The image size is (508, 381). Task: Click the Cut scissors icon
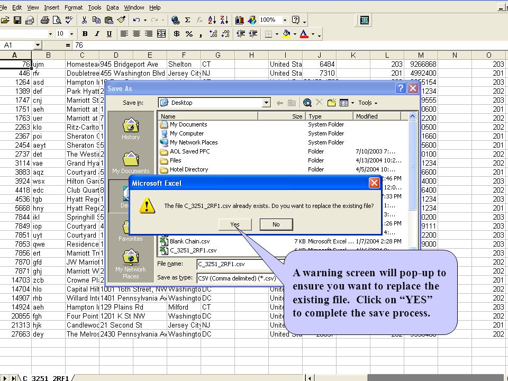point(84,20)
